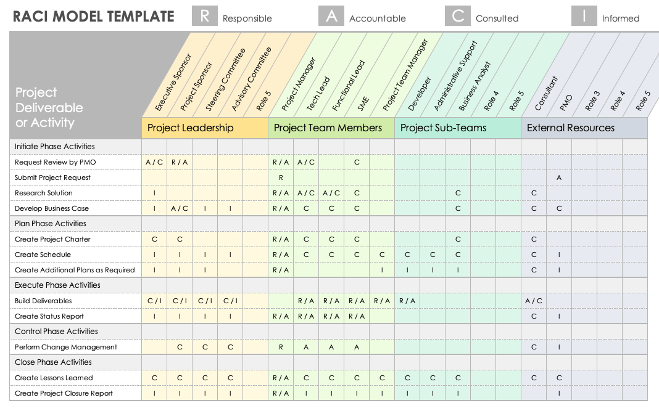Click the gray I legend square
659x416 pixels.
(584, 15)
